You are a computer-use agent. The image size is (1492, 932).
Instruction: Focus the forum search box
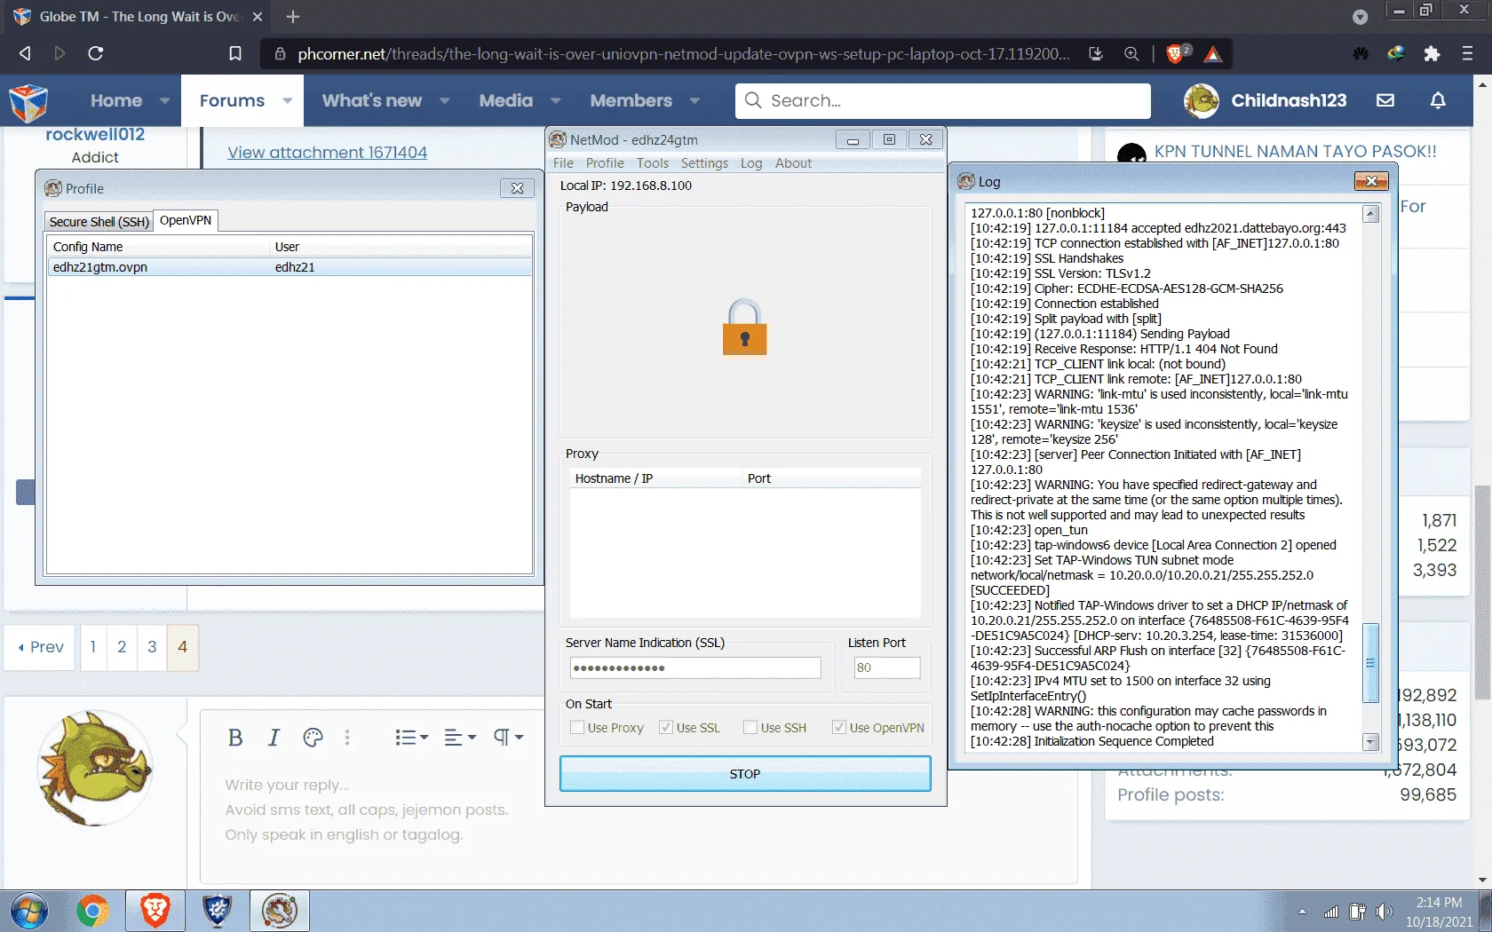942,100
